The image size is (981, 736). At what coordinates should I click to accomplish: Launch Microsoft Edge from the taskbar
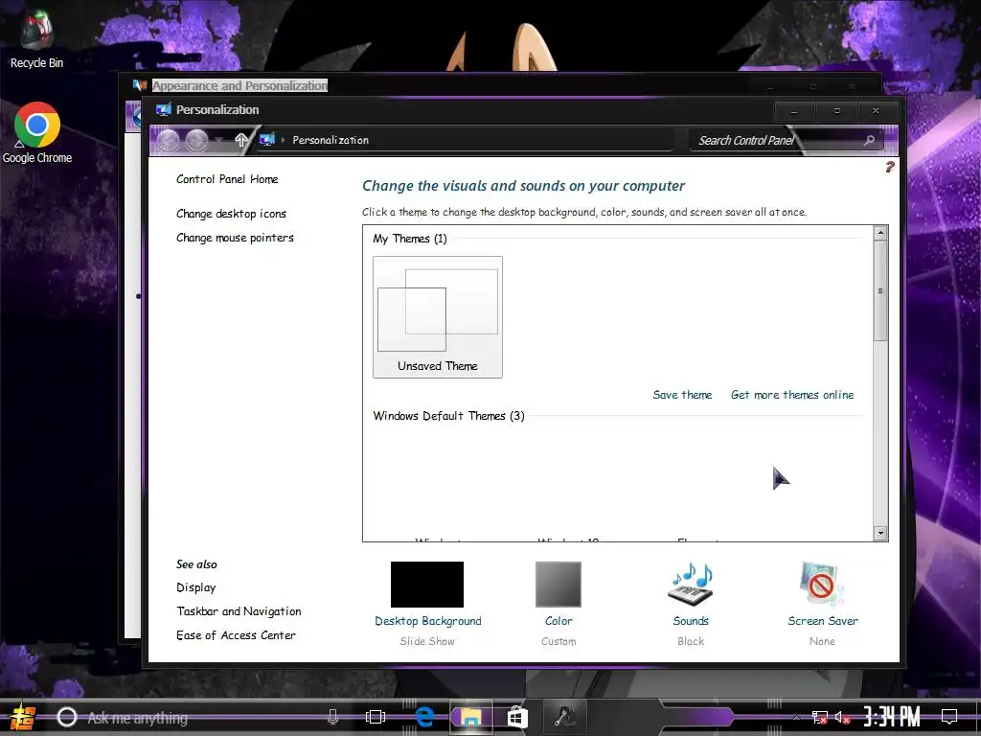[424, 717]
